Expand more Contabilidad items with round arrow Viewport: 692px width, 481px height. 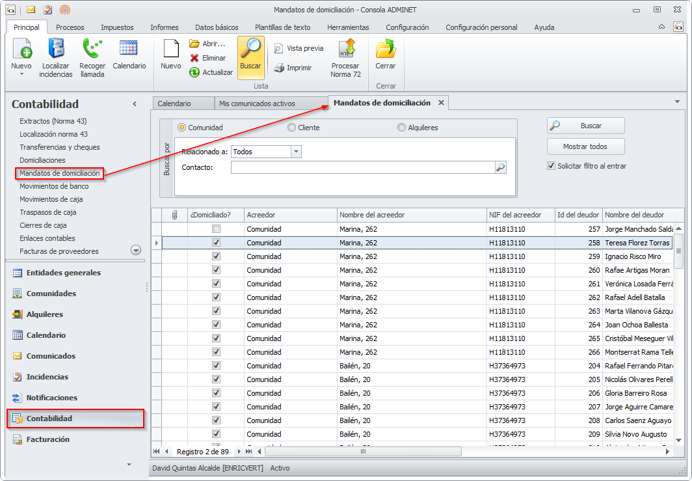click(x=136, y=250)
